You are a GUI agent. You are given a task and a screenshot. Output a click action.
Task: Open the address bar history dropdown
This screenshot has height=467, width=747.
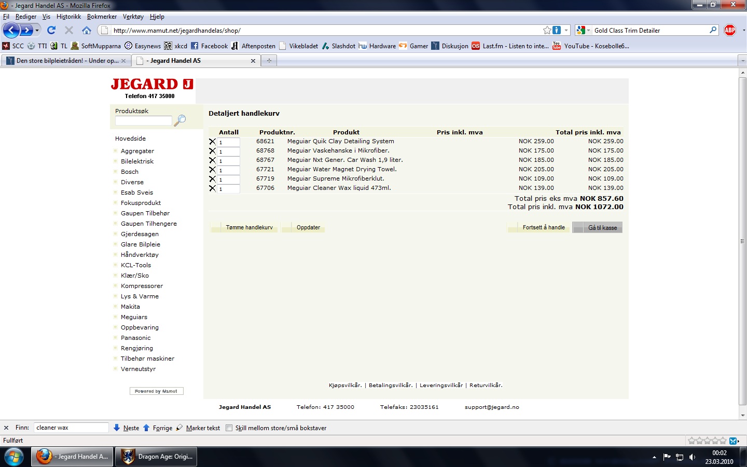[566, 30]
